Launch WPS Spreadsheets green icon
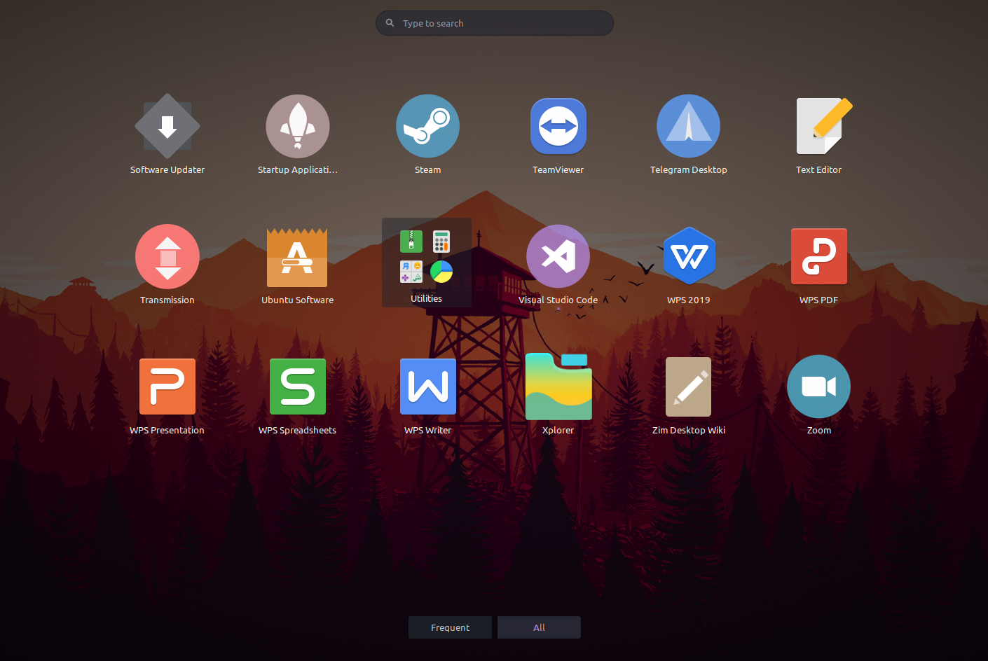 [298, 387]
